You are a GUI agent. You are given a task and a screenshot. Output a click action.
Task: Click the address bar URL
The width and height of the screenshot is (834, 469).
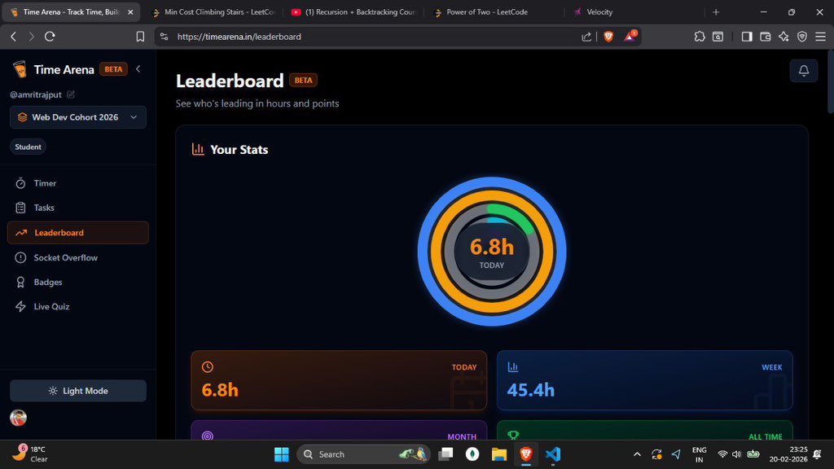click(x=239, y=37)
